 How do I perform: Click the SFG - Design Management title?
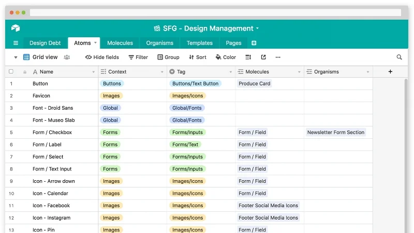coord(208,28)
